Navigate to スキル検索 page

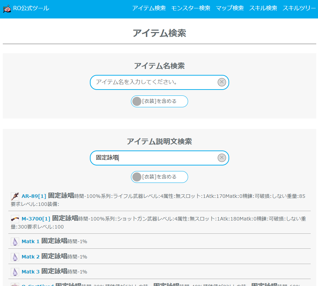coord(263,8)
